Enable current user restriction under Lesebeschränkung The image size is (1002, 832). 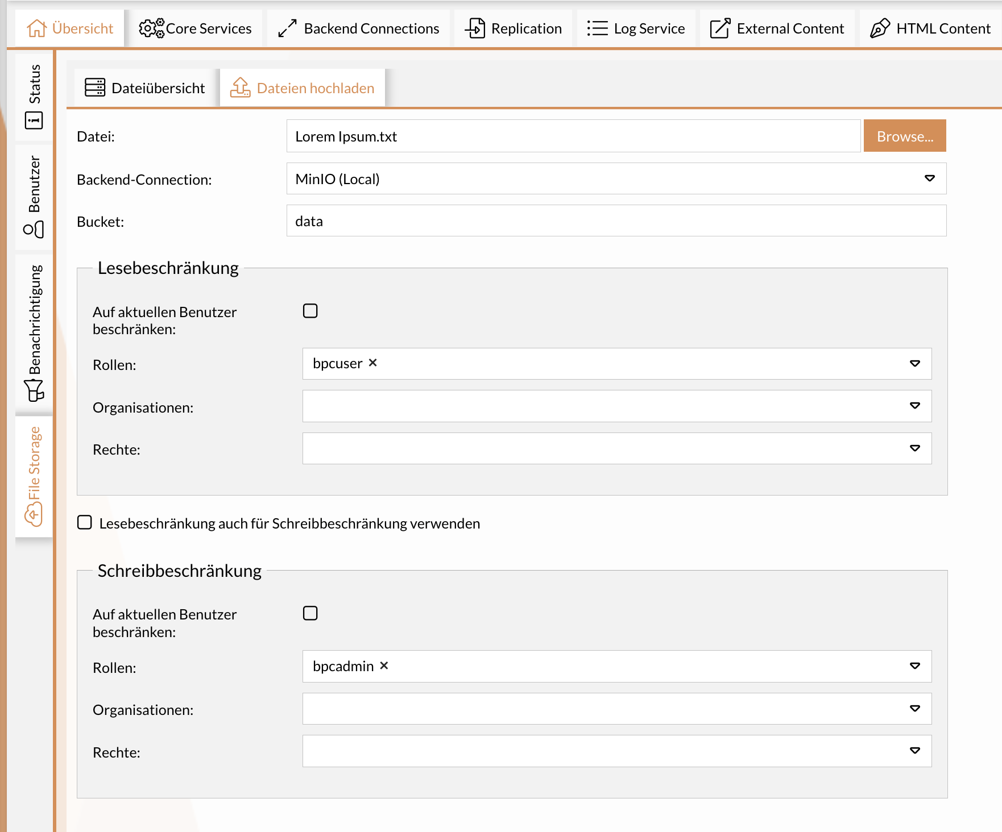coord(310,311)
